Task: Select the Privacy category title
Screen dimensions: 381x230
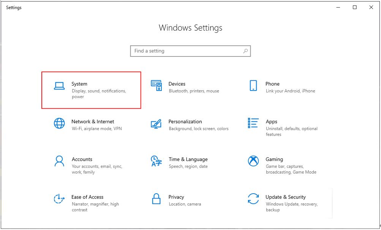Action: point(176,197)
